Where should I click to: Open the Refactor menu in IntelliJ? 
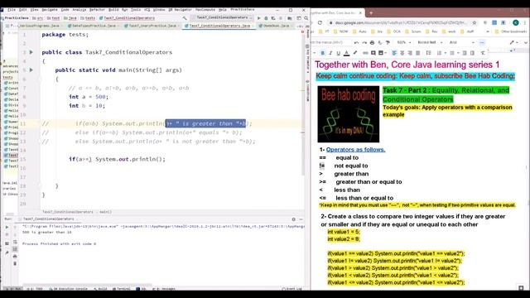pos(98,10)
